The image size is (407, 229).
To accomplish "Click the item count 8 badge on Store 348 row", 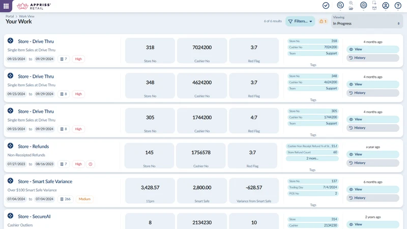I will tap(64, 94).
